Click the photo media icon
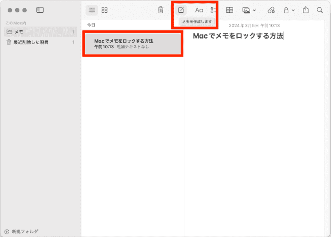The height and width of the screenshot is (237, 331). tap(246, 10)
